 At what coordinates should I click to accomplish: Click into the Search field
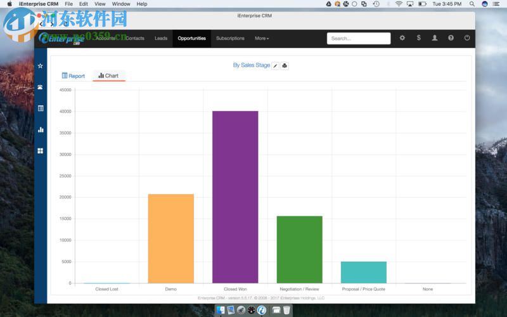(359, 38)
